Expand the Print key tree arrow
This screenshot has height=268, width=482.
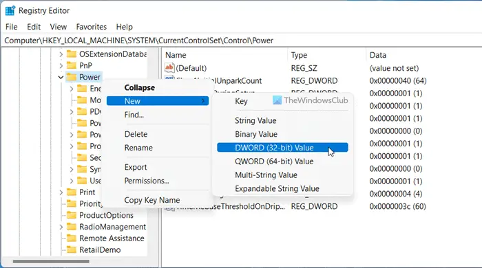tap(61, 192)
